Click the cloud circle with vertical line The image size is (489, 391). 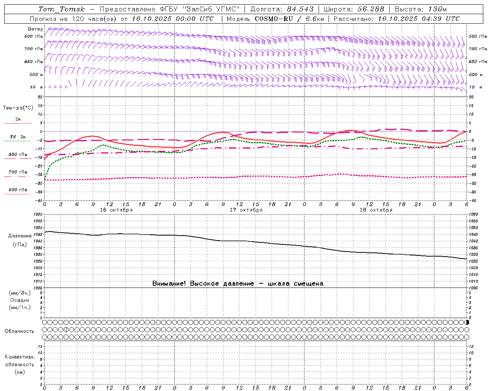tap(66, 330)
